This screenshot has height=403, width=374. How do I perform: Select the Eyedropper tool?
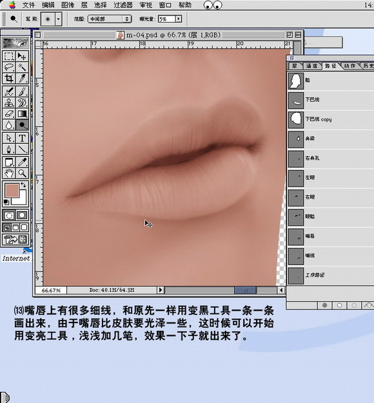pyautogui.click(x=22, y=162)
